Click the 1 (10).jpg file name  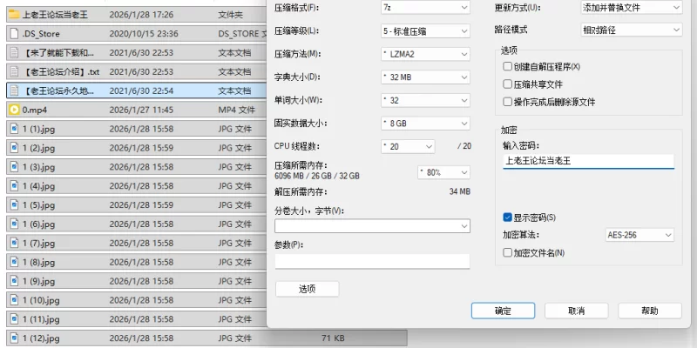click(x=41, y=300)
